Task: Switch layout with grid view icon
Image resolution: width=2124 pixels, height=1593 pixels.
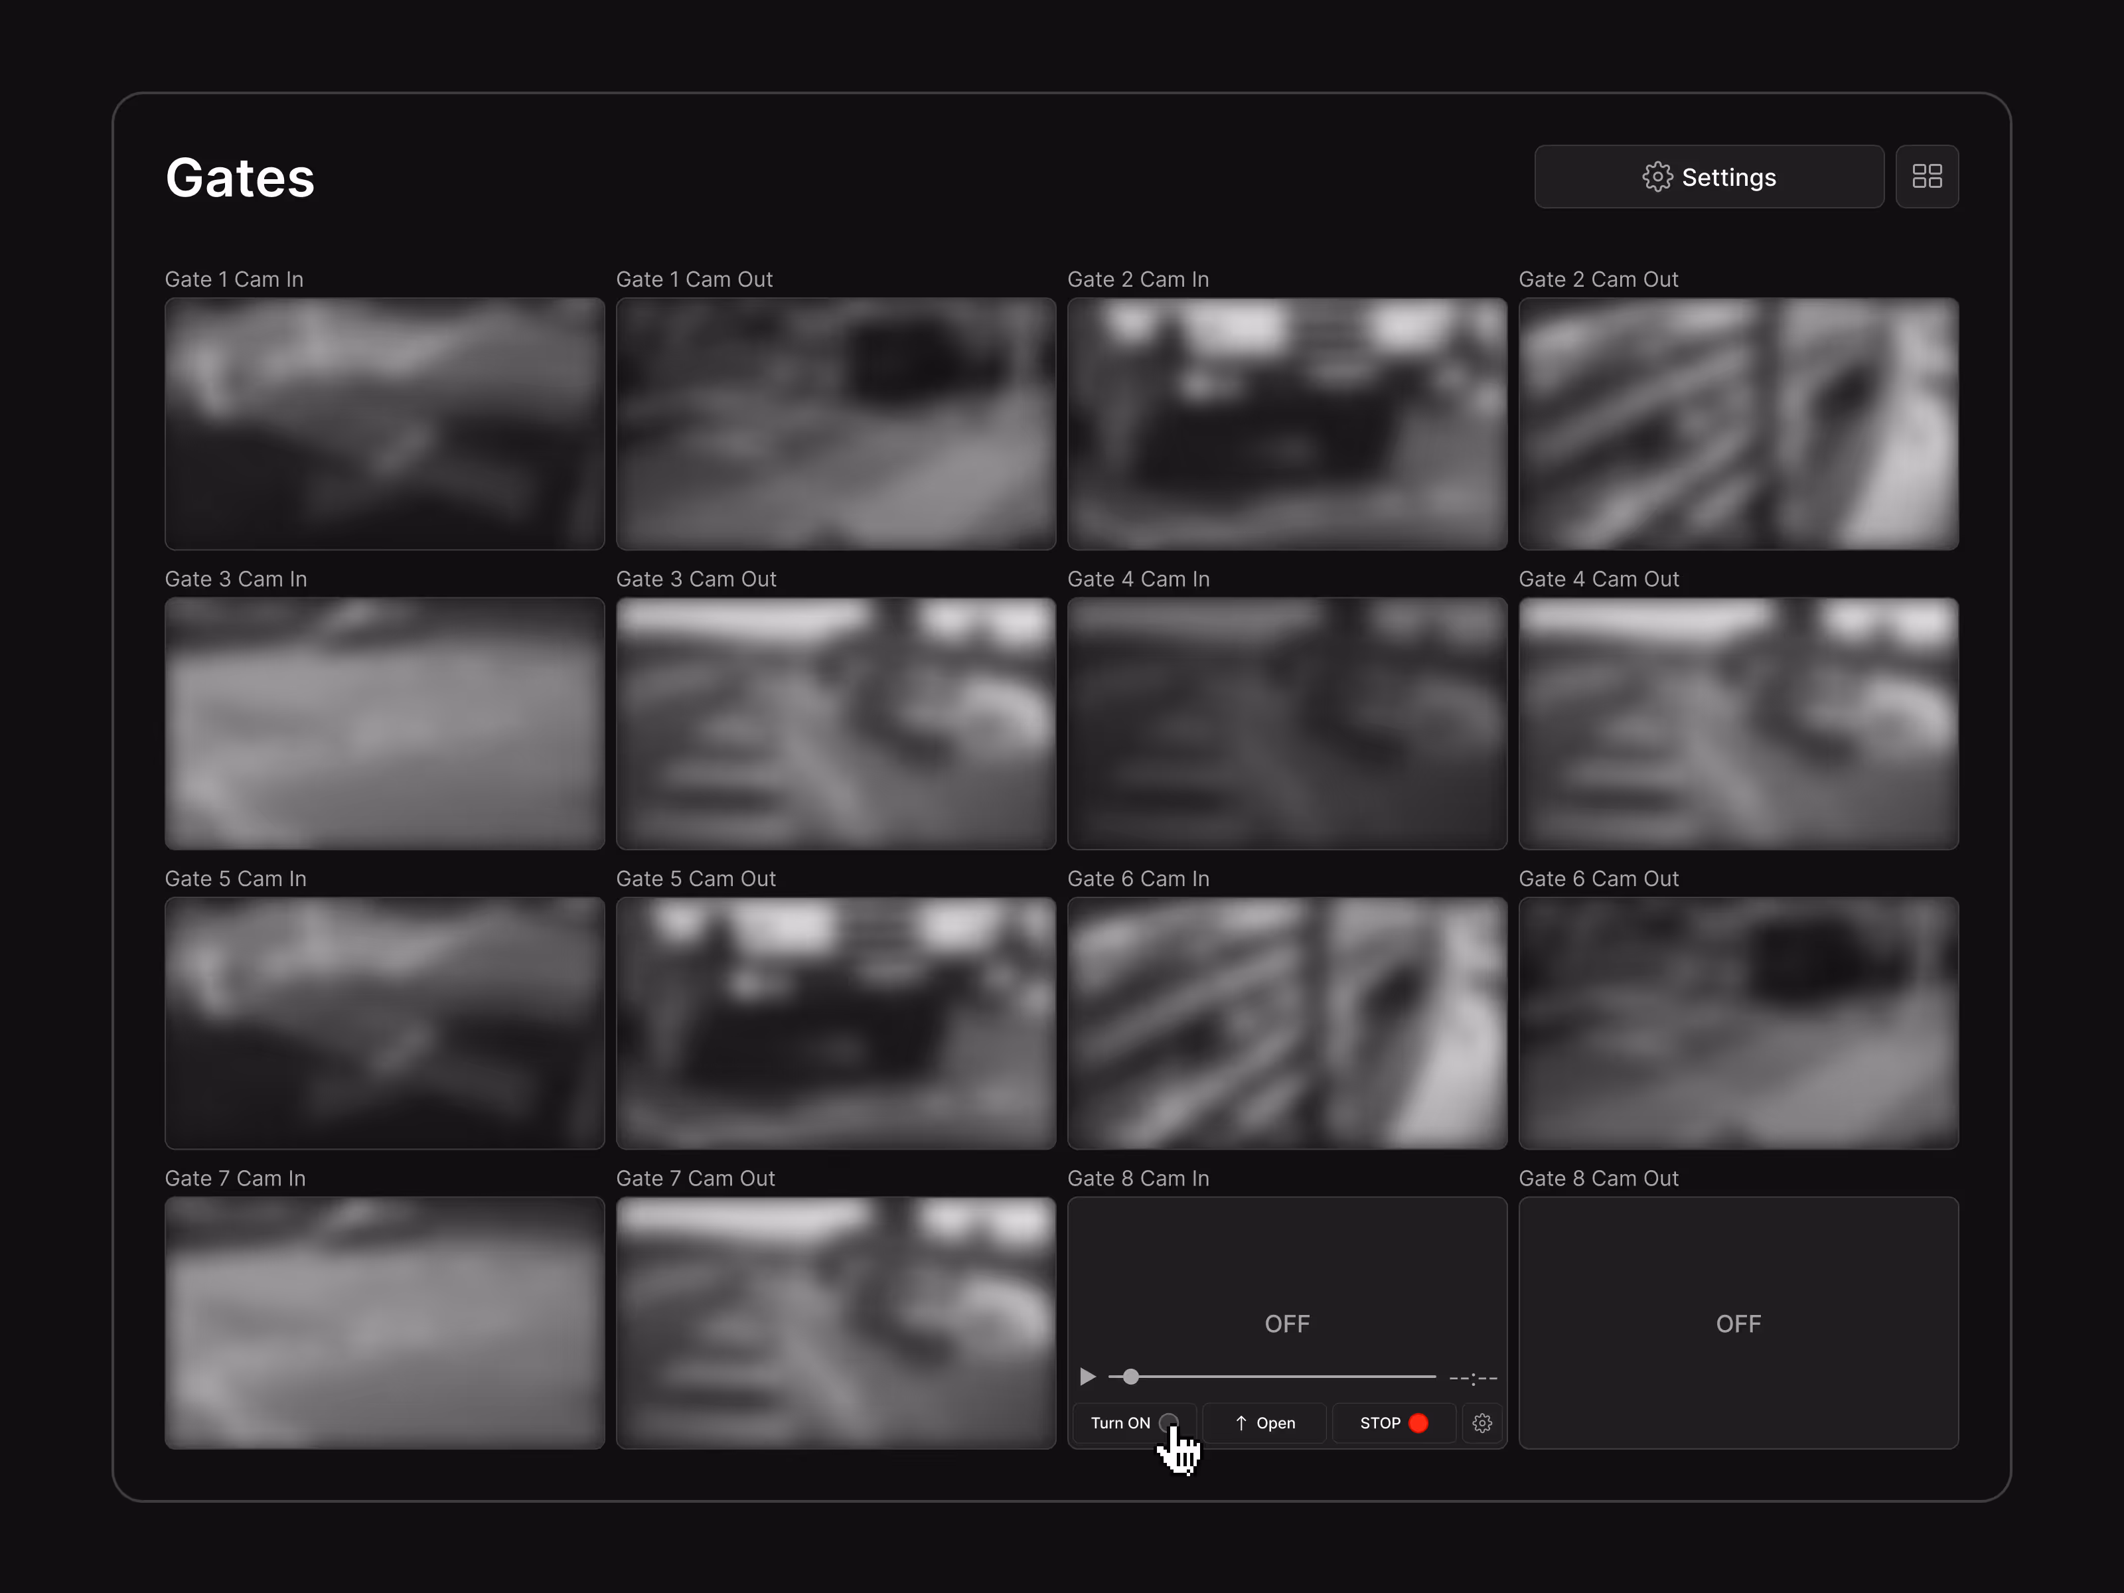Action: click(x=1926, y=177)
